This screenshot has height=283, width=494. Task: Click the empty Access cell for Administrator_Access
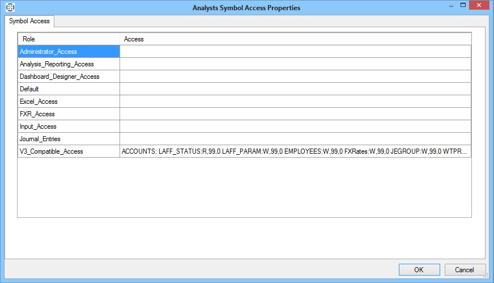point(295,52)
